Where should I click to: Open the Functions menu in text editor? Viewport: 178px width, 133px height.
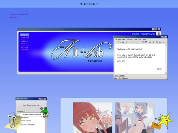130,39
